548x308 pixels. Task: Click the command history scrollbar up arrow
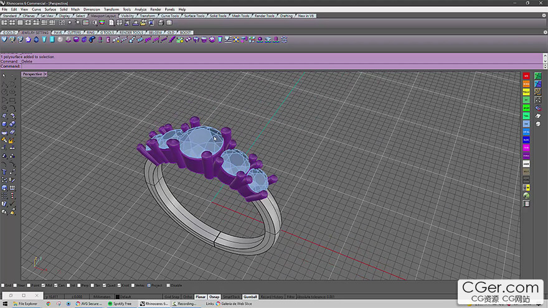(545, 55)
